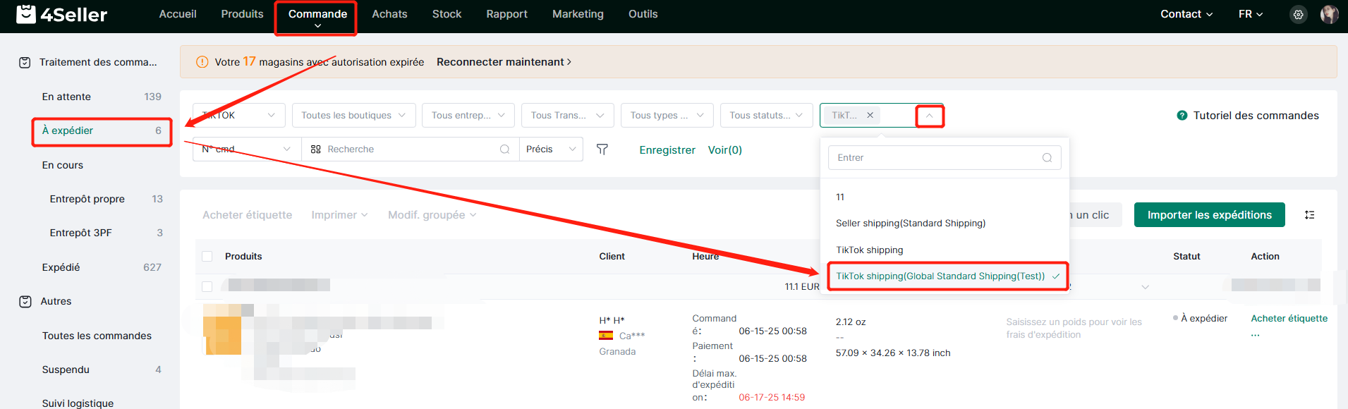Toggle the select-all orders checkbox
1348x409 pixels.
(x=207, y=257)
